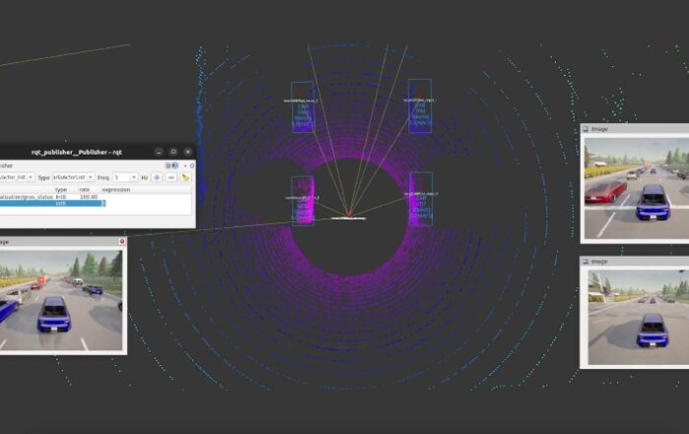Close the rqt_publisher window
Viewport: 689px width, 434px height.
[x=188, y=152]
